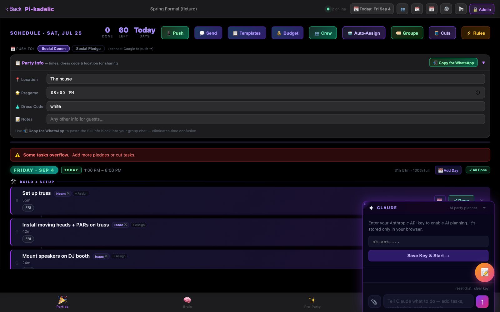500x312 pixels.
Task: Click Save Key & Start button
Action: point(428,256)
